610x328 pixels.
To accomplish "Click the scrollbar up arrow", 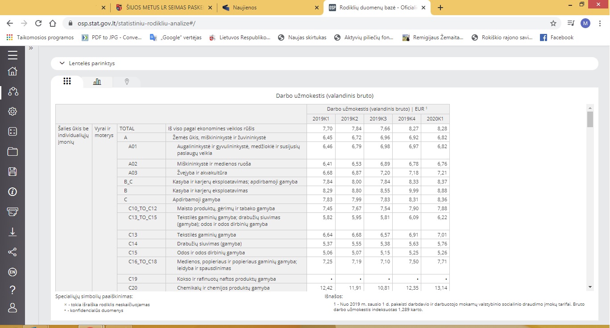I will pos(590,108).
